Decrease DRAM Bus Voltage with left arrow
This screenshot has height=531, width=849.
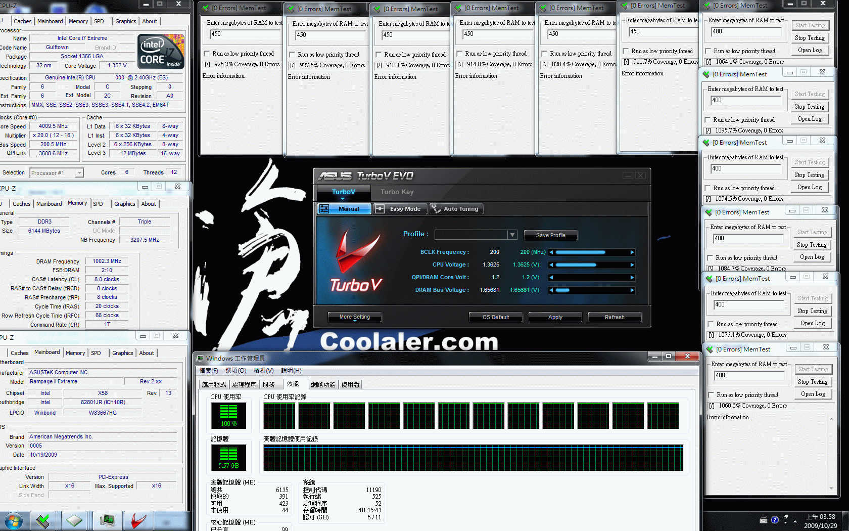click(x=551, y=290)
